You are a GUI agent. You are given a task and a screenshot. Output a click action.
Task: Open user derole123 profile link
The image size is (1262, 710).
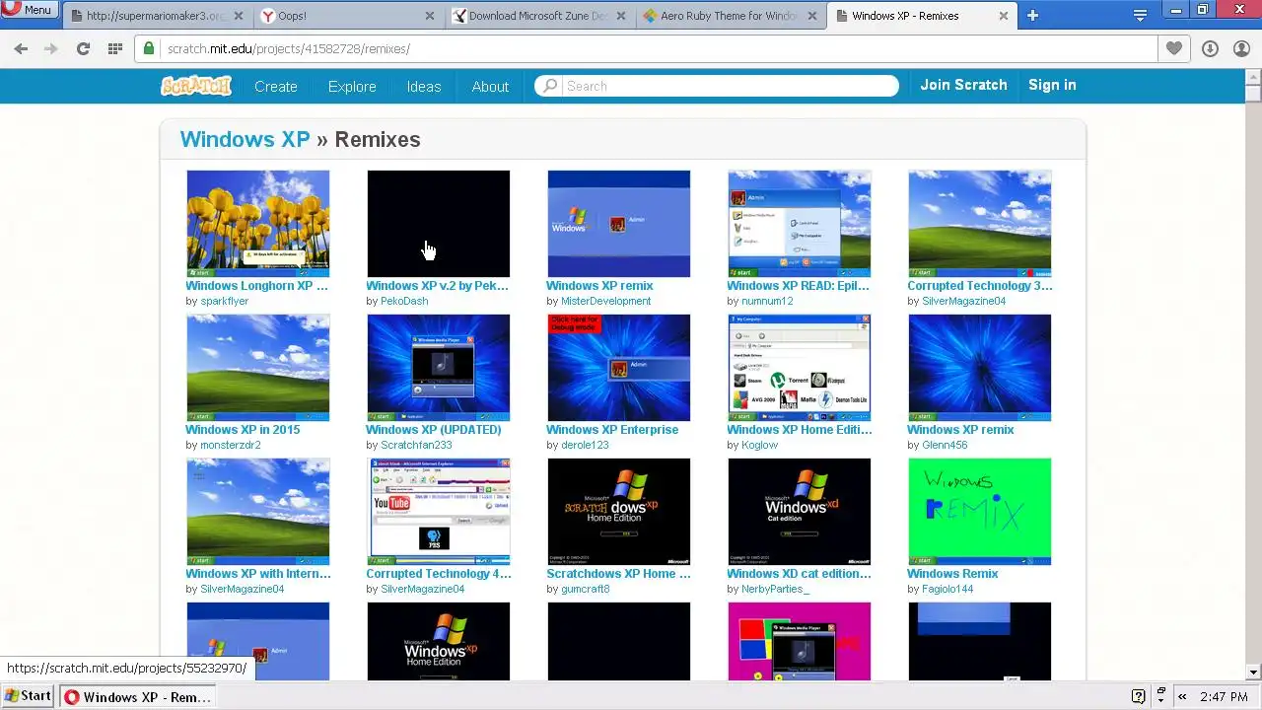(585, 445)
